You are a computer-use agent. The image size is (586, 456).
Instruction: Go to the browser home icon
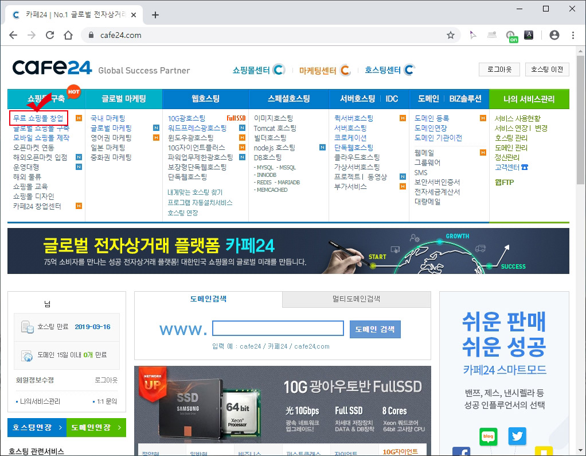68,35
